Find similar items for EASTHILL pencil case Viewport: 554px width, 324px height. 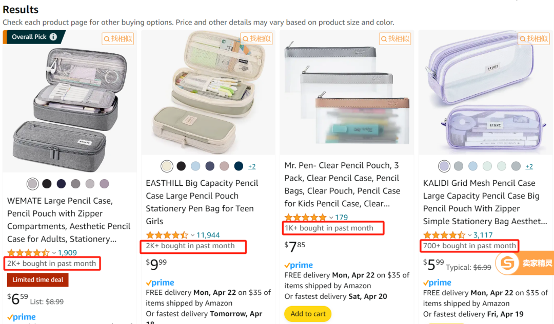click(x=256, y=38)
